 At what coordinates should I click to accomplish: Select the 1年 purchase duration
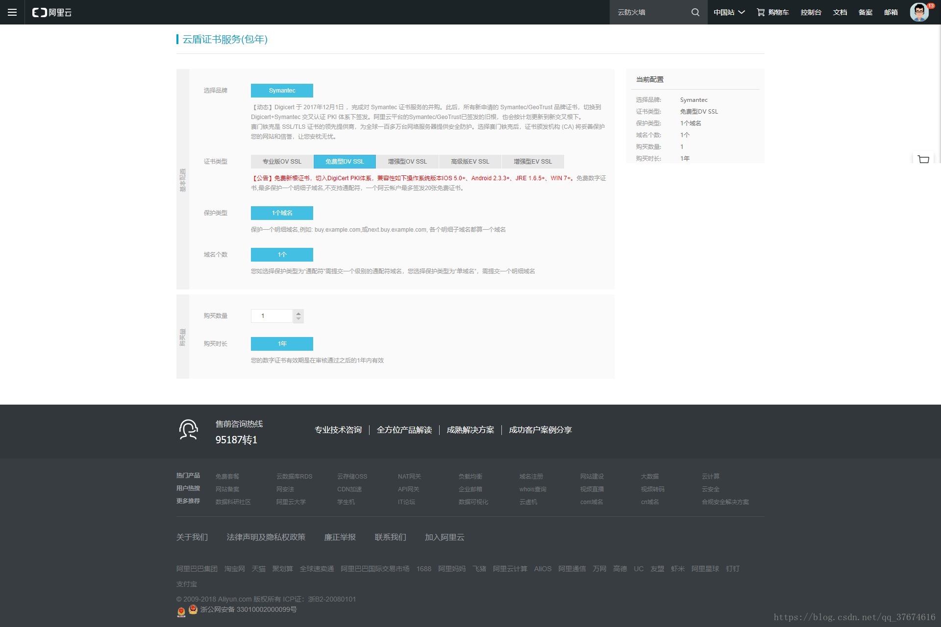click(x=282, y=344)
